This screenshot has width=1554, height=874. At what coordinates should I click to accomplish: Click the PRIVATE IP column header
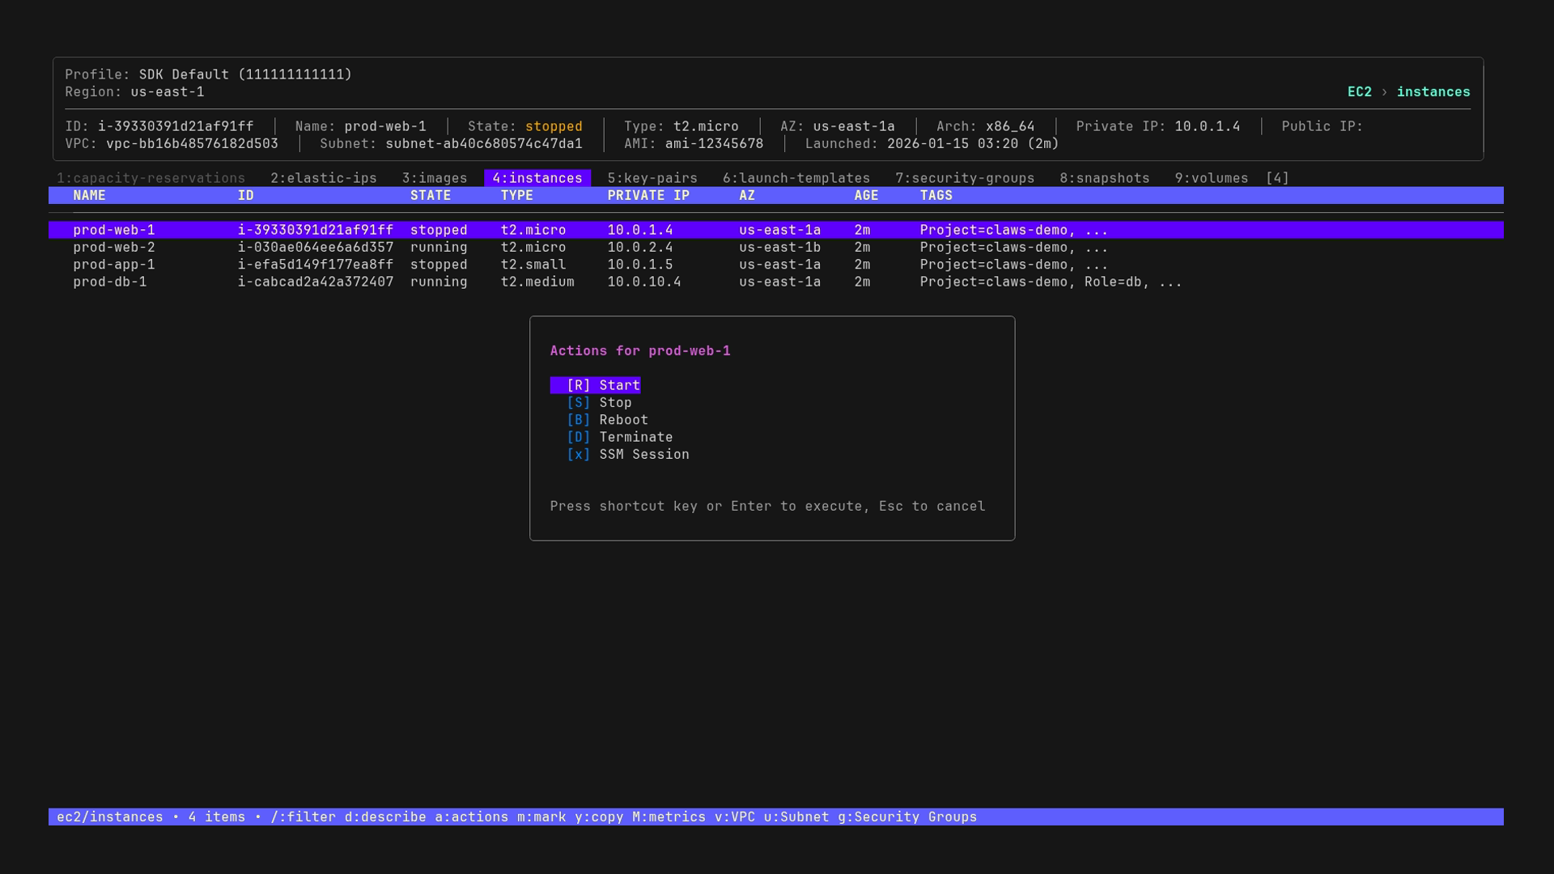point(648,195)
